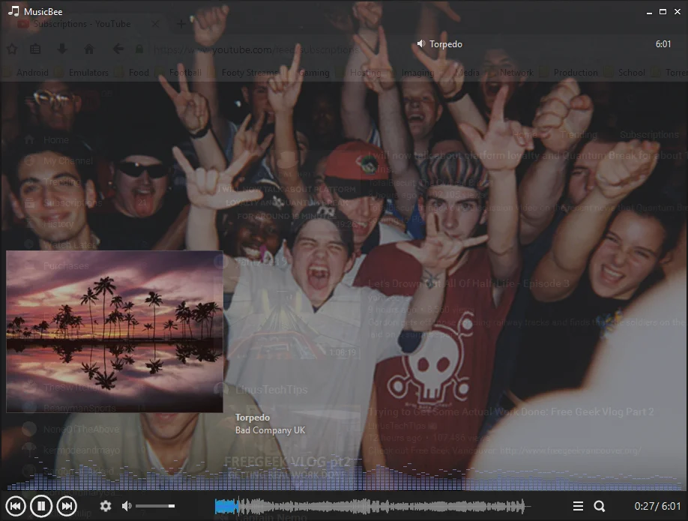The image size is (688, 521).
Task: Pause the currently playing song
Action: tap(41, 506)
